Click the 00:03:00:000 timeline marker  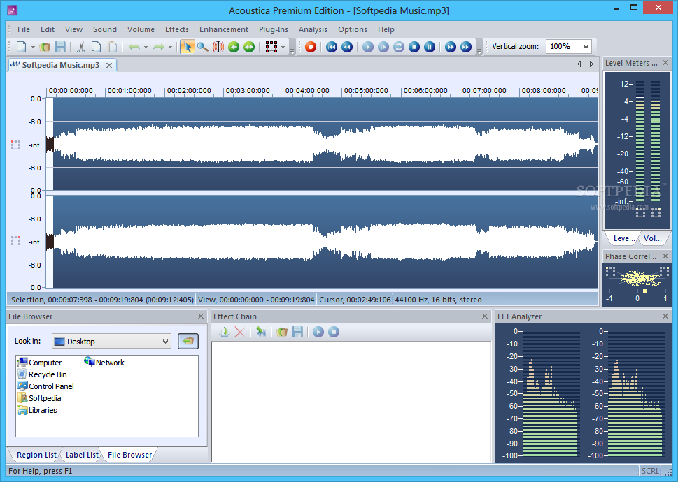pos(248,91)
